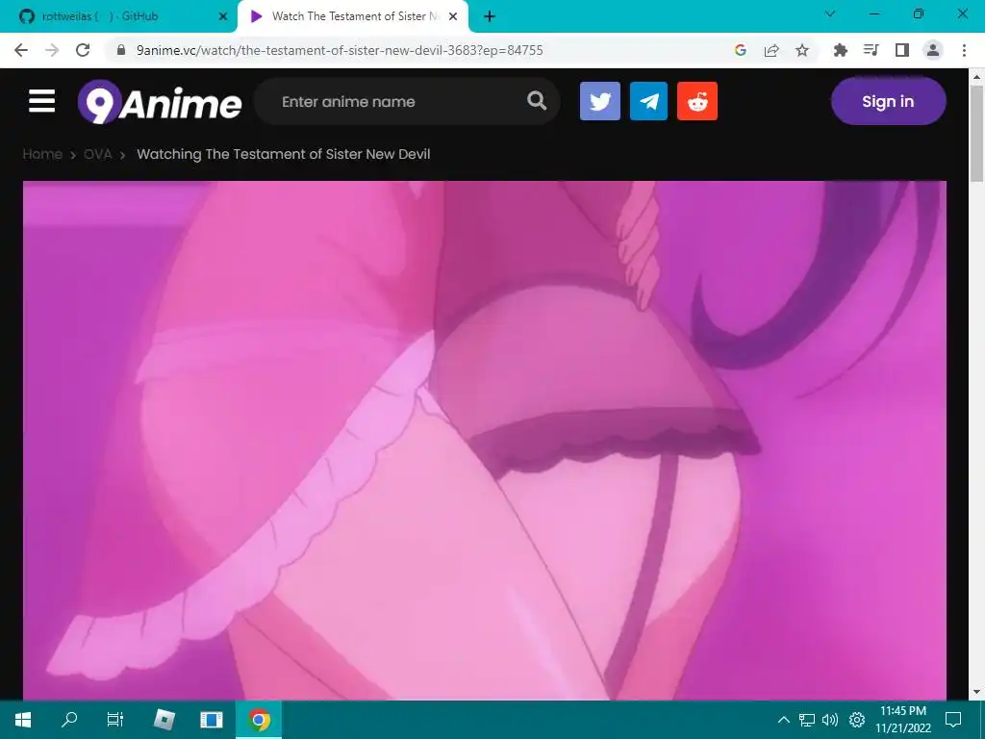The height and width of the screenshot is (739, 985).
Task: Click Watching The Testament of Sister New Devil text
Action: tap(284, 154)
